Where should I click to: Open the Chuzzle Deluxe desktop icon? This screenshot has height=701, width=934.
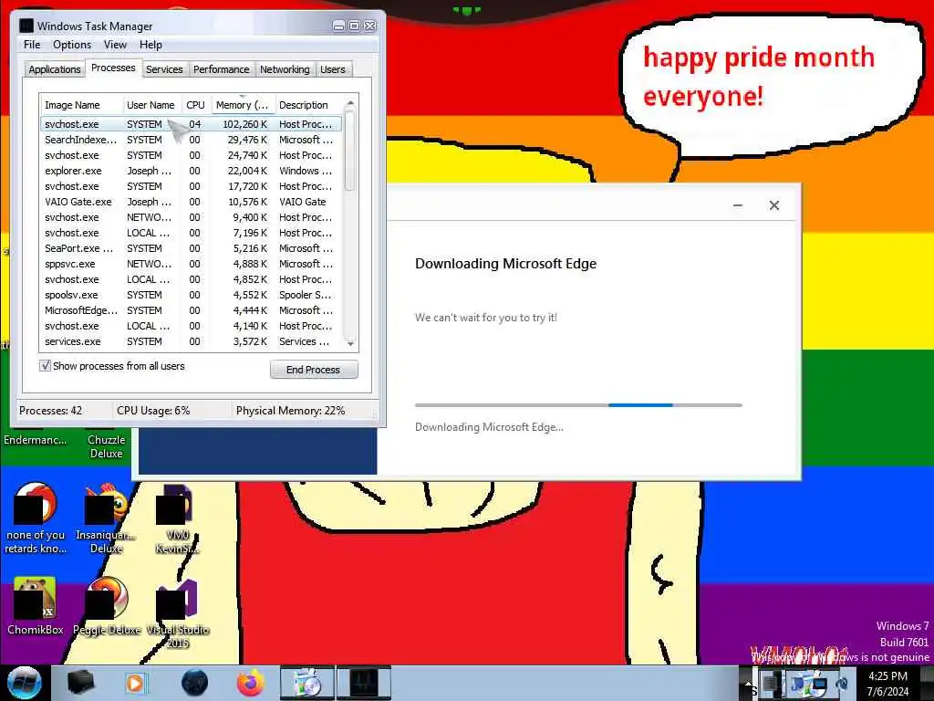tap(106, 445)
